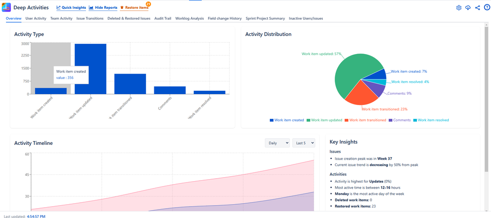Switch to the User Activity tab
Screen dimensions: 491x218
tap(36, 18)
